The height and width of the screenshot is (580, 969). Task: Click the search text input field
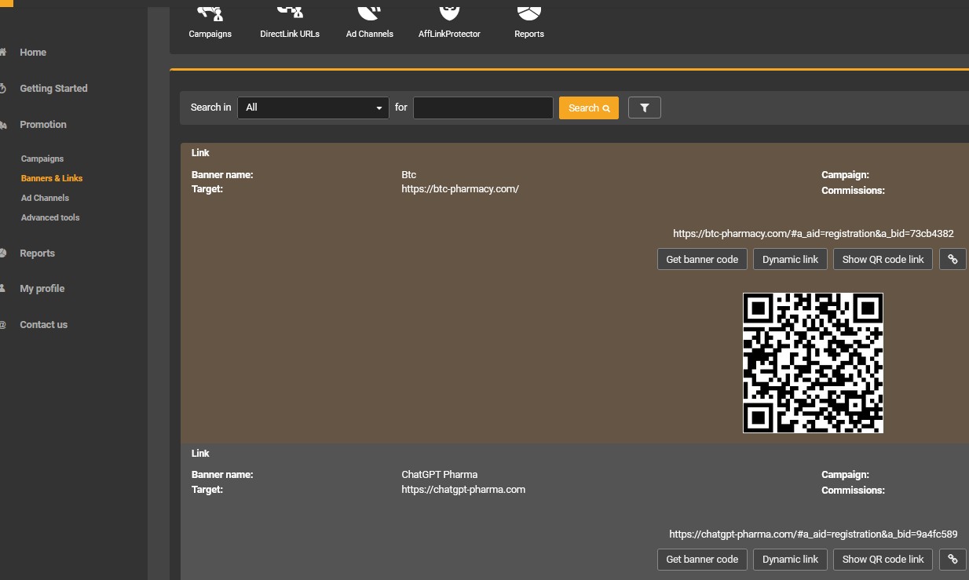[483, 108]
